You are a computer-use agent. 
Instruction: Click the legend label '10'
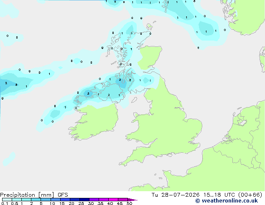(52, 203)
